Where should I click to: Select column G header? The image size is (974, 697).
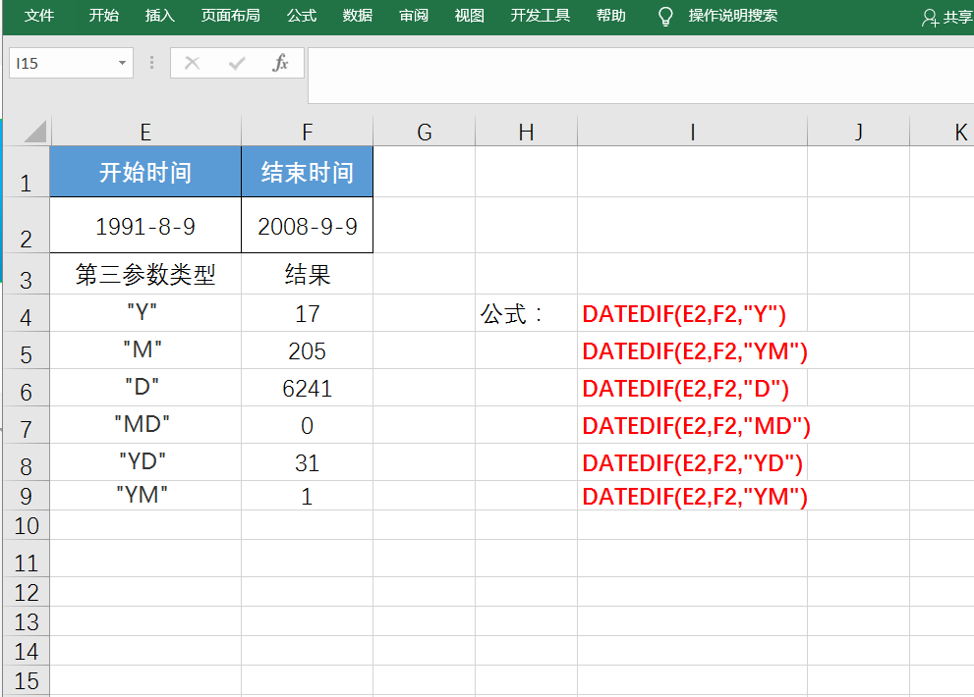[x=425, y=132]
